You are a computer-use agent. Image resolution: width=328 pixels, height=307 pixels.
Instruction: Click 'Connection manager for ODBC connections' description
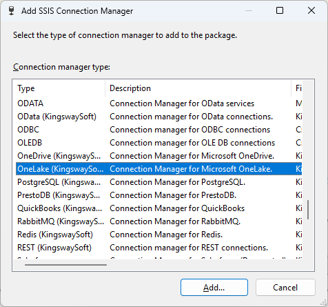pos(189,130)
